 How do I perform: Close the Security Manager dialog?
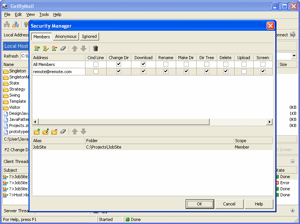tap(270, 26)
